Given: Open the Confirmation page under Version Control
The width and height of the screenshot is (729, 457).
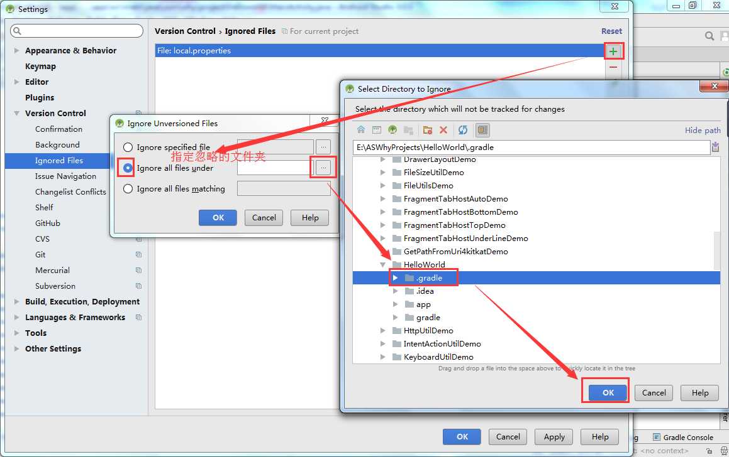Looking at the screenshot, I should (x=58, y=129).
